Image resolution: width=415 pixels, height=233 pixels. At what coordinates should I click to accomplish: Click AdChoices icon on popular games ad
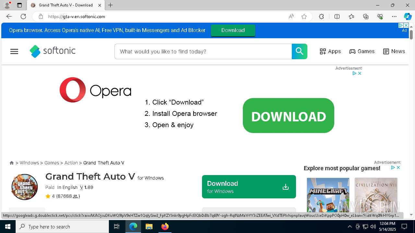click(x=393, y=168)
